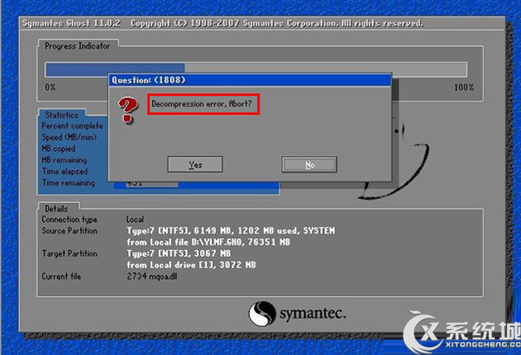Image resolution: width=521 pixels, height=355 pixels.
Task: Click the 'Time elapsed' label
Action: 65,171
